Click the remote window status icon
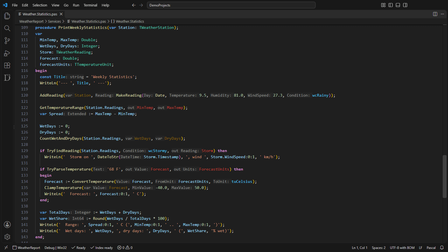The image size is (448, 252). (x=6, y=248)
